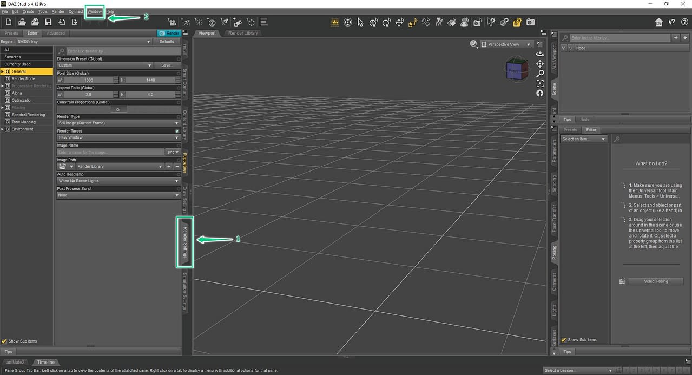Viewport: 692px width, 375px height.
Task: Open the Dimension Preset Custom dropdown
Action: pyautogui.click(x=104, y=65)
